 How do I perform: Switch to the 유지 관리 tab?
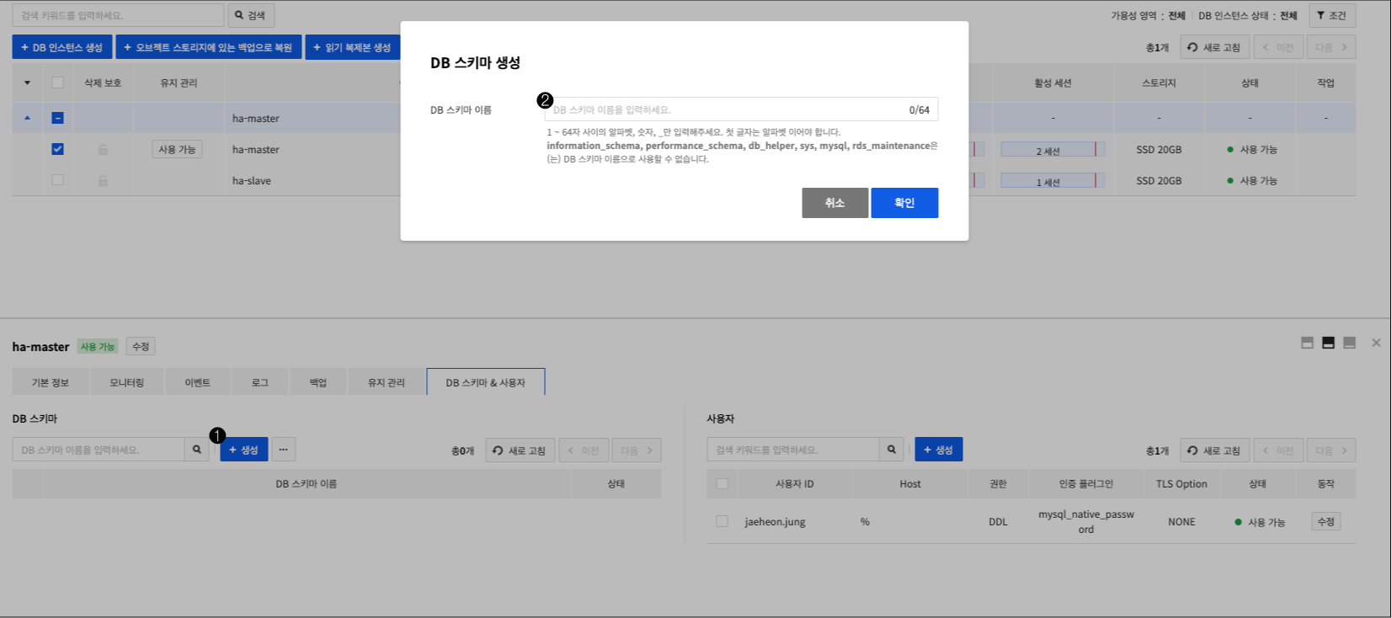click(386, 382)
